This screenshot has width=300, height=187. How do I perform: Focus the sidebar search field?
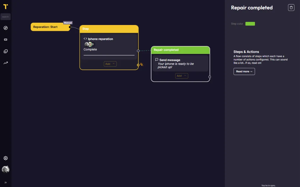[5, 17]
